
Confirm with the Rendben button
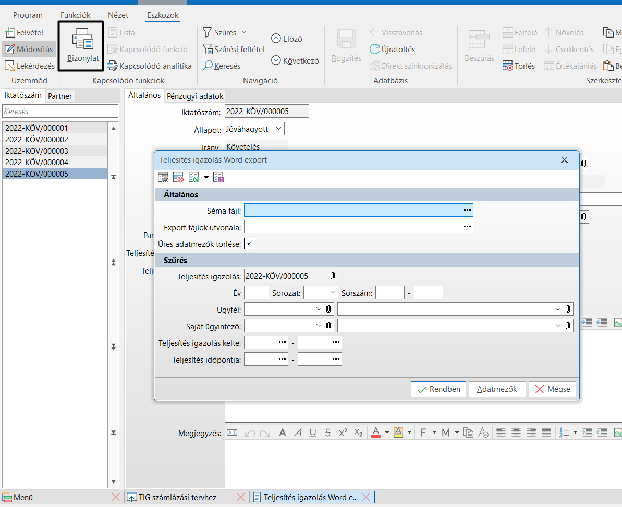click(x=438, y=389)
